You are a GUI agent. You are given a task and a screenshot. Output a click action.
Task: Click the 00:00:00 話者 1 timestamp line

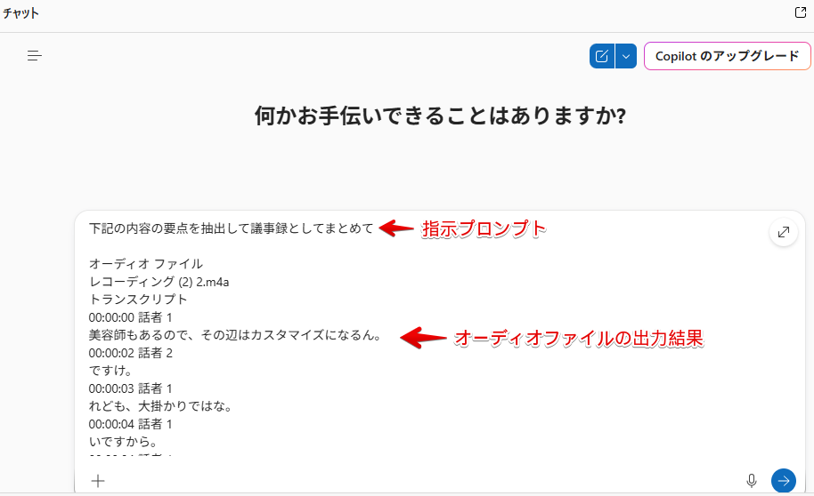pyautogui.click(x=131, y=317)
